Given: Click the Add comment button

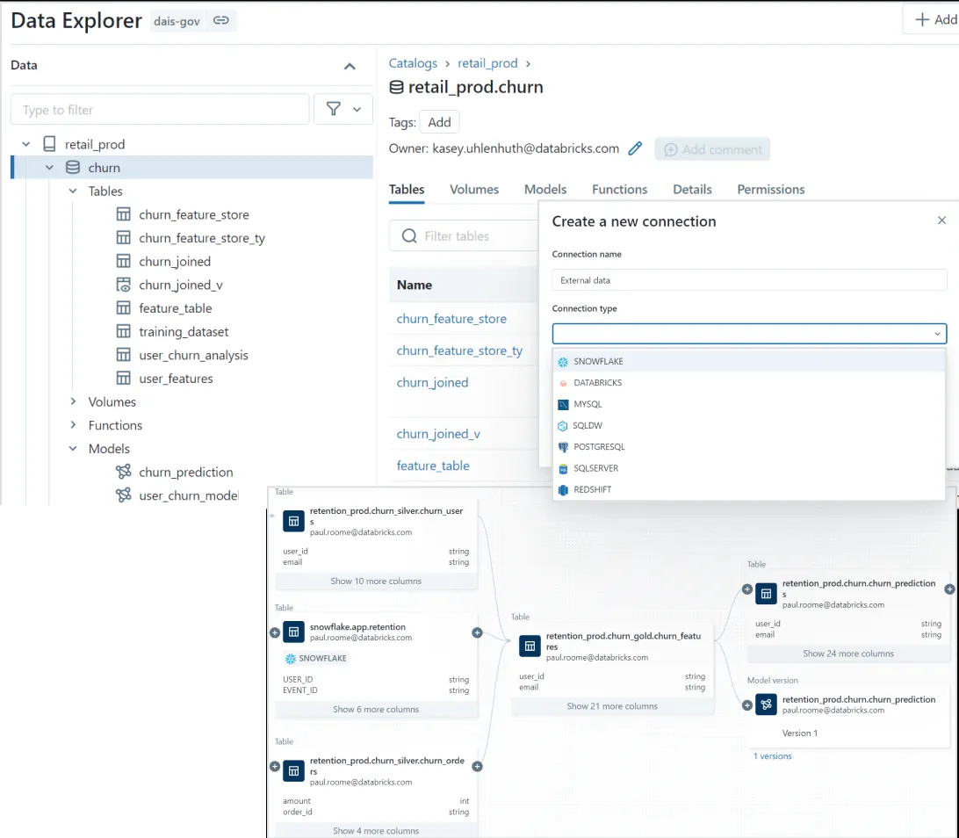Looking at the screenshot, I should [712, 148].
